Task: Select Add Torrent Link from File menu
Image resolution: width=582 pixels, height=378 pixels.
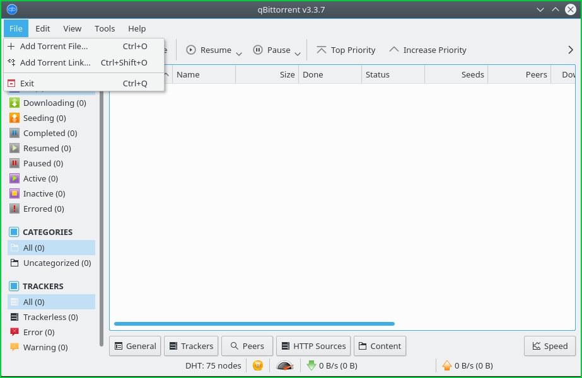Action: pos(57,62)
